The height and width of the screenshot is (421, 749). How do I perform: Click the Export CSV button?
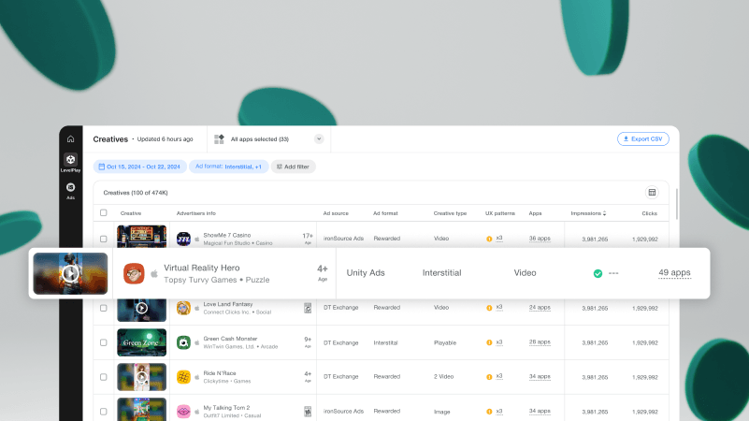tap(643, 138)
